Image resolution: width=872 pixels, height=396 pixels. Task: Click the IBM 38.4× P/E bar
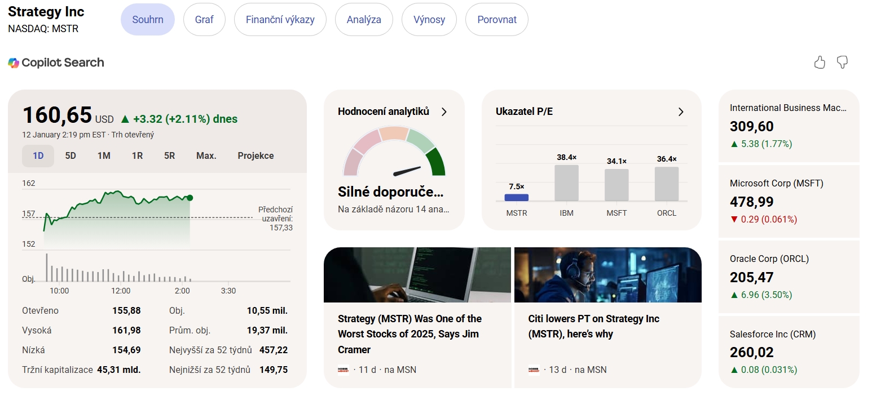coord(566,183)
